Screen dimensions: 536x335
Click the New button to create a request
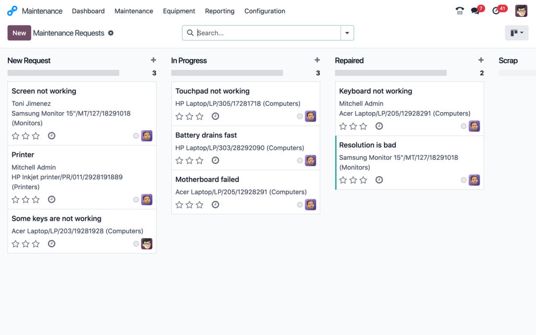pyautogui.click(x=19, y=32)
